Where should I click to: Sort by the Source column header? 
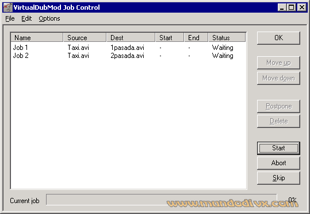pos(85,37)
